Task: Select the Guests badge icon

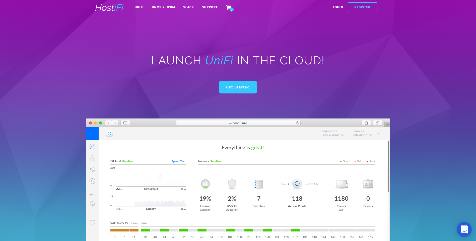Action: point(368,184)
